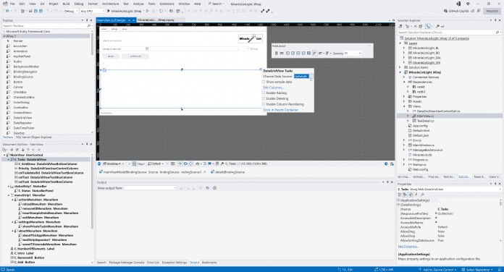The height and width of the screenshot is (272, 504).
Task: Switch to SQL Server Object Explorer tab
Action: 34,137
